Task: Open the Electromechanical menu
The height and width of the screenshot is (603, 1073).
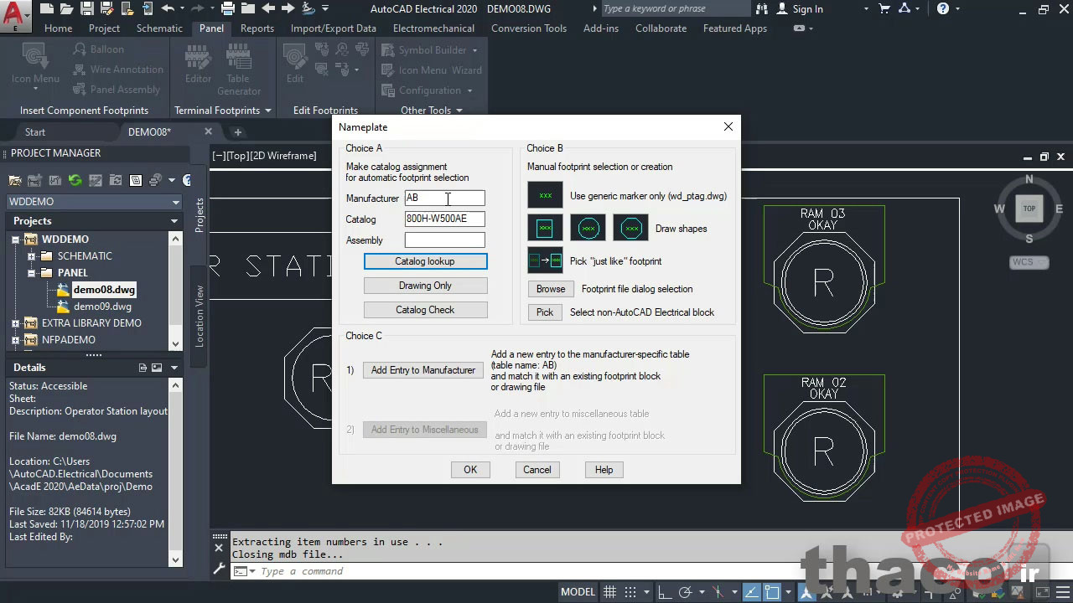Action: (x=433, y=28)
